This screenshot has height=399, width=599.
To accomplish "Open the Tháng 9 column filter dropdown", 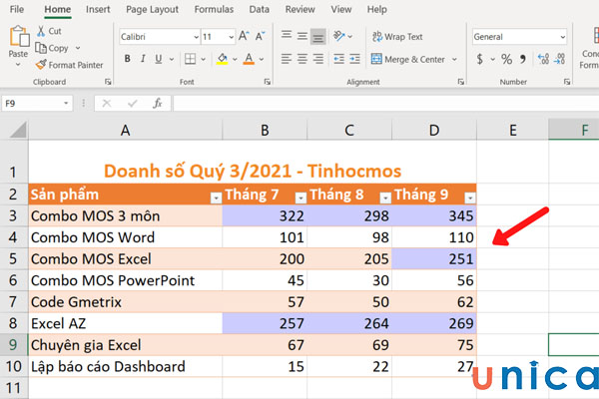I will 470,198.
